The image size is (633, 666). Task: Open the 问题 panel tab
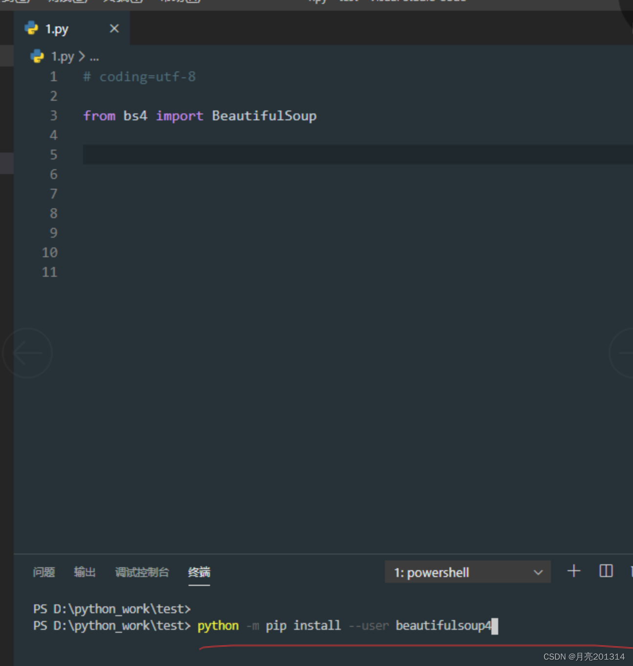44,572
